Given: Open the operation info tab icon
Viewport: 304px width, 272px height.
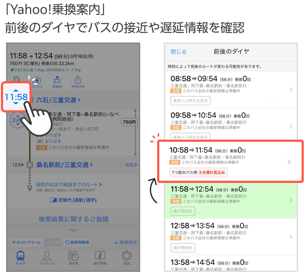Looking at the screenshot, I should (100, 257).
